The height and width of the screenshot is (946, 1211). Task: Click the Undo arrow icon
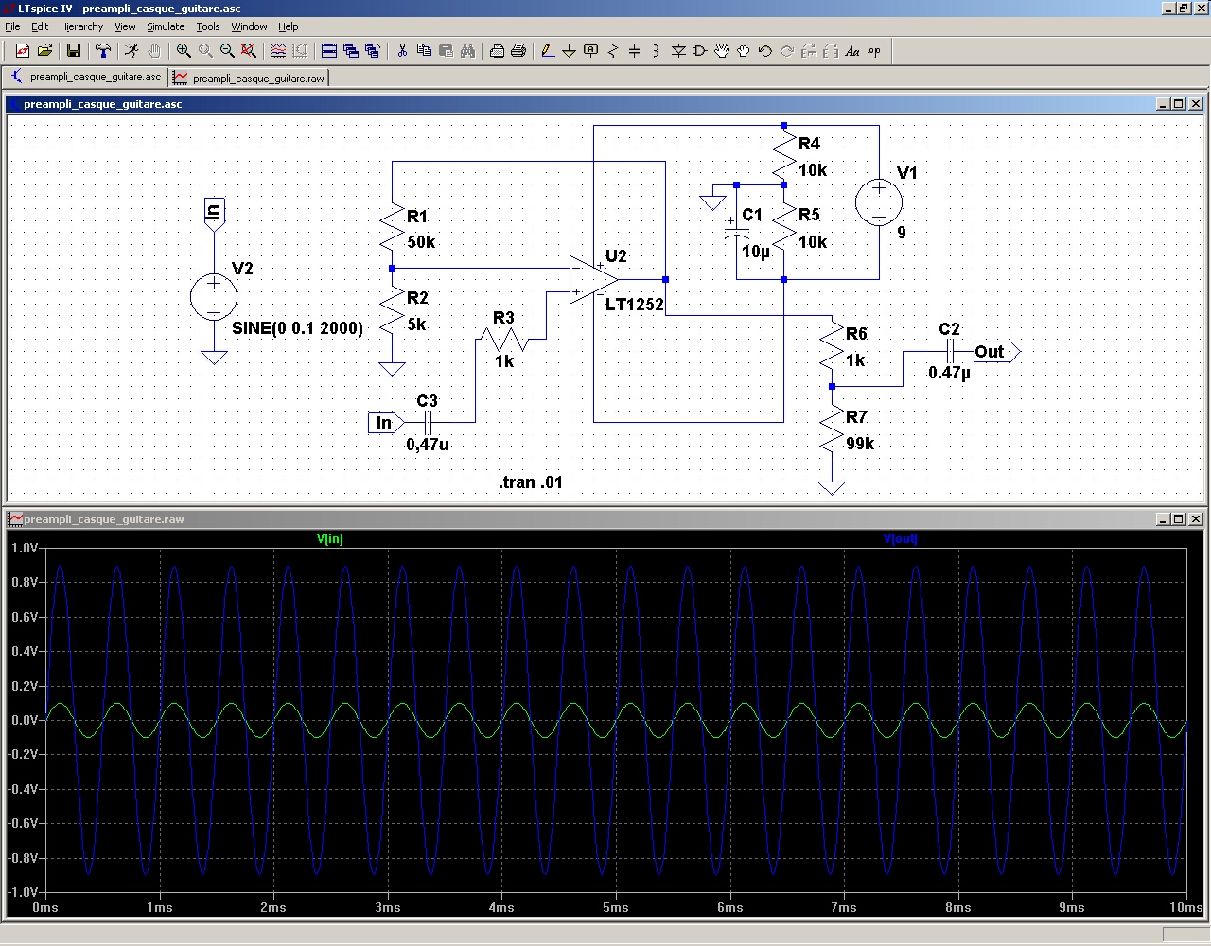click(x=765, y=51)
